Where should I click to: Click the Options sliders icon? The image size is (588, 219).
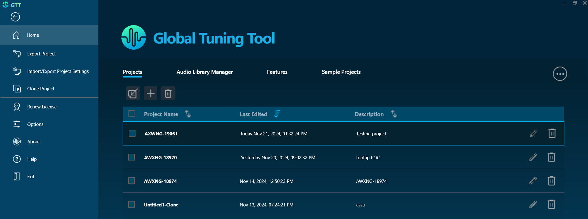17,124
